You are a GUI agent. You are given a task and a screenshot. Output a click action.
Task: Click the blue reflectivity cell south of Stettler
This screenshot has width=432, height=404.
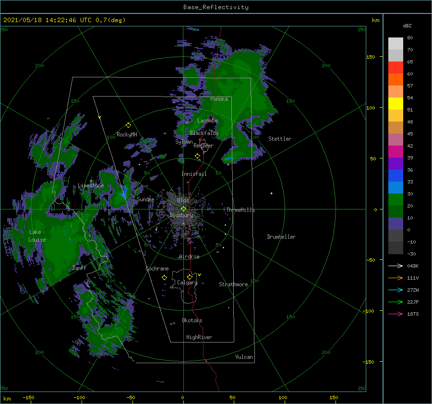[x=228, y=159]
